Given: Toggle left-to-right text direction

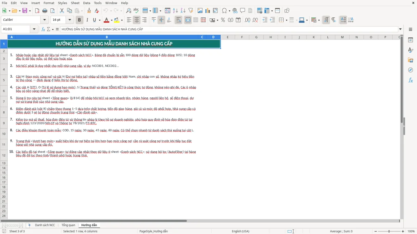Looking at the screenshot, I should tap(326, 20).
